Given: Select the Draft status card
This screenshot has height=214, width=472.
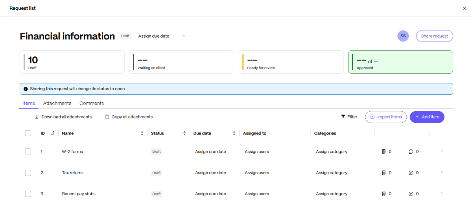Looking at the screenshot, I should click(x=72, y=62).
